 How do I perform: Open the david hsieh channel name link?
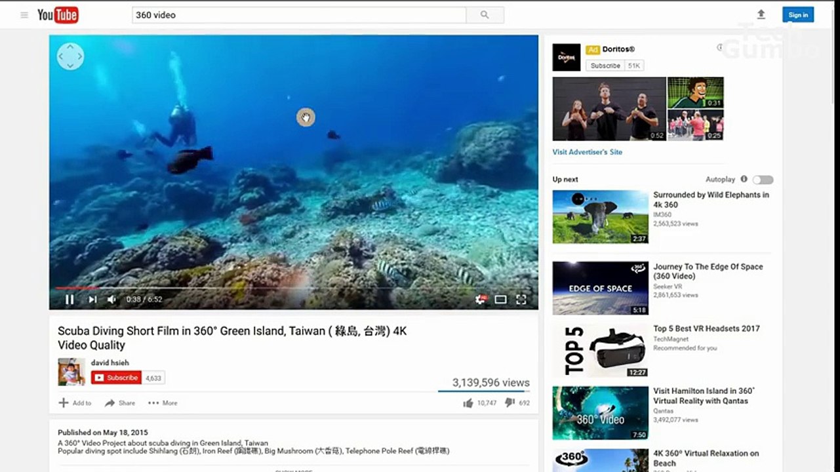(x=110, y=363)
